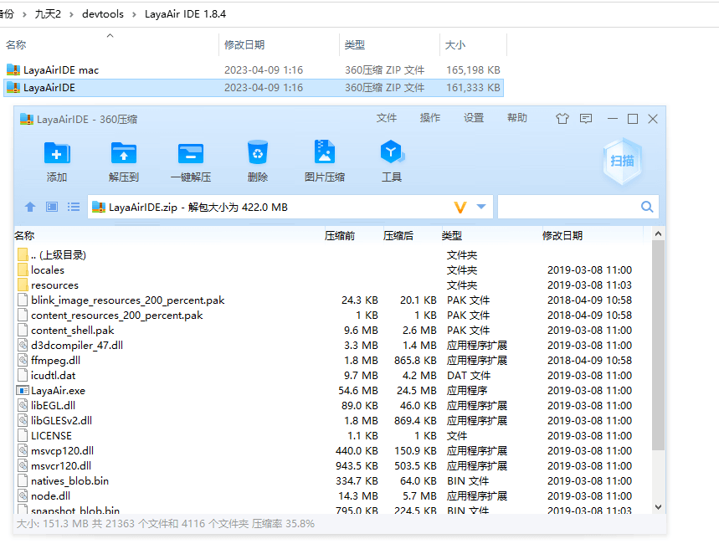
Task: Open the skin (shirt) icon in title bar
Action: tap(562, 119)
